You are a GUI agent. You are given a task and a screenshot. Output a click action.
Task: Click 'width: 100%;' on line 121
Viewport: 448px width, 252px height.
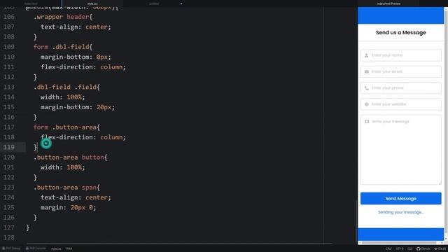pyautogui.click(x=62, y=167)
